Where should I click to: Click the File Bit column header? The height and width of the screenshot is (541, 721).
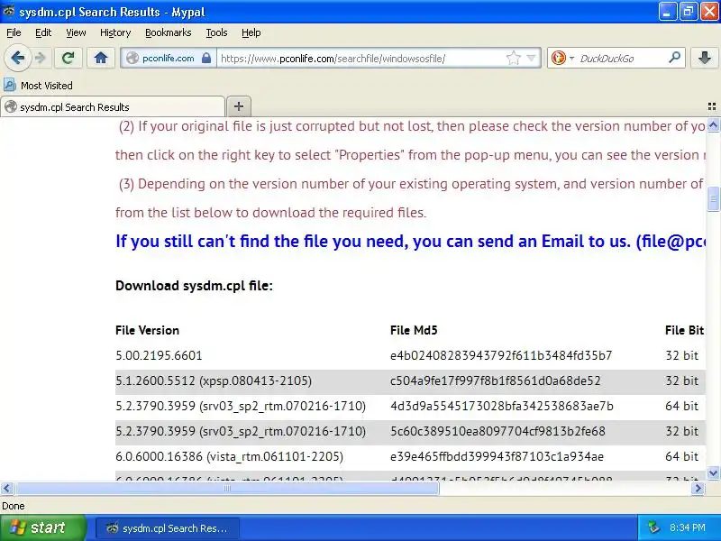click(684, 330)
